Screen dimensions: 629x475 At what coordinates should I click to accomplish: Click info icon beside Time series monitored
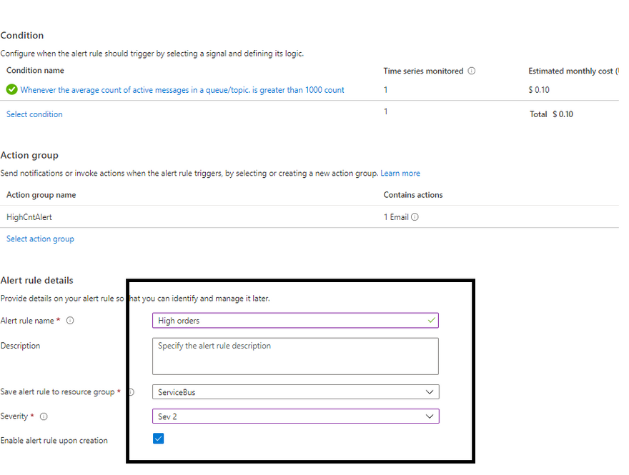(x=472, y=71)
